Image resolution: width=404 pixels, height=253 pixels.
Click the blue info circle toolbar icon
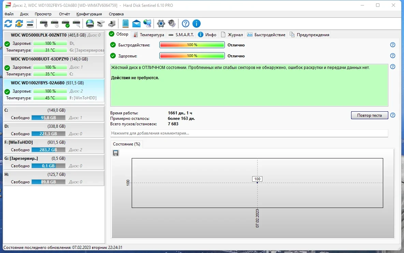[x=196, y=24]
